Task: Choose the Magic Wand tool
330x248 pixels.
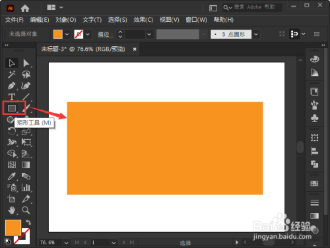Action: (12, 75)
